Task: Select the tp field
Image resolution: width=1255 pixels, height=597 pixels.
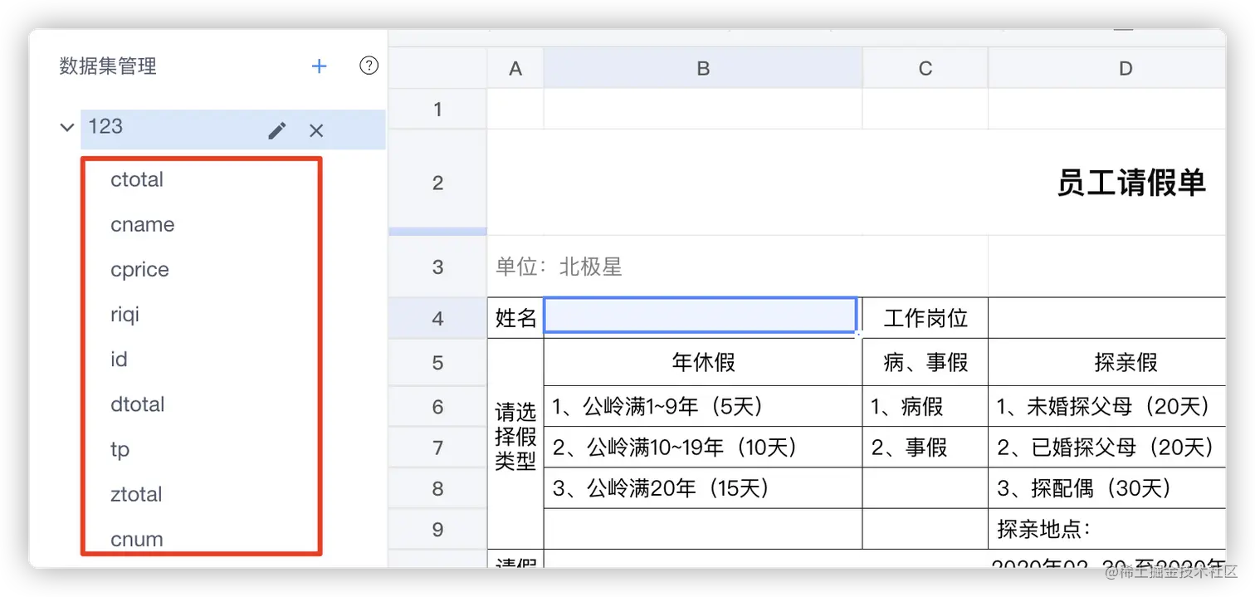Action: point(120,449)
